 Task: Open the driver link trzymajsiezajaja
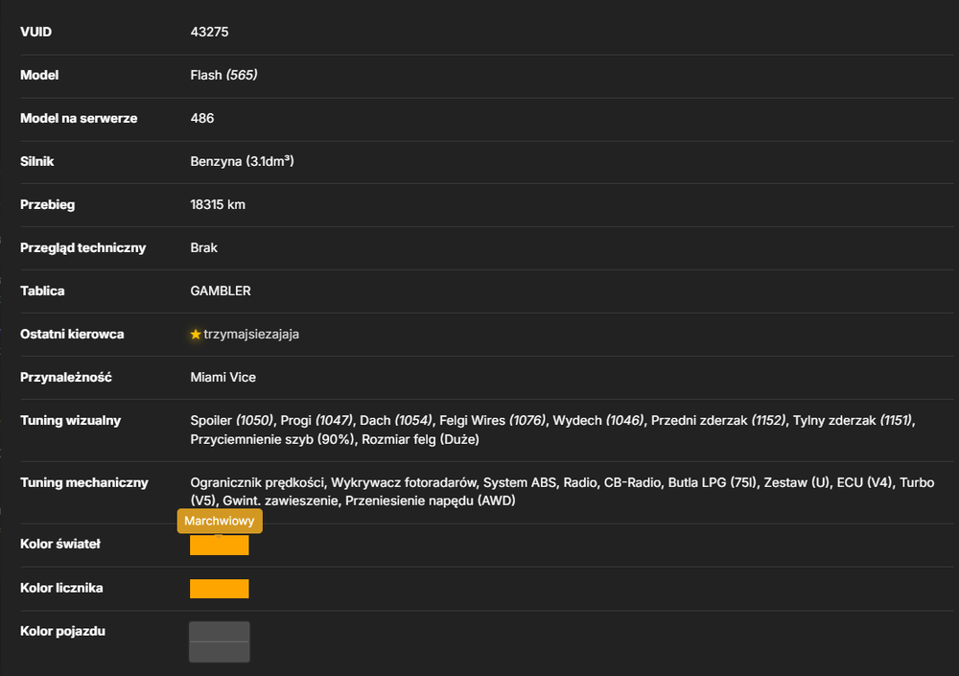(251, 334)
